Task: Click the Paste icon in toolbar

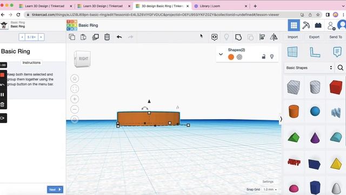Action: (x=83, y=37)
